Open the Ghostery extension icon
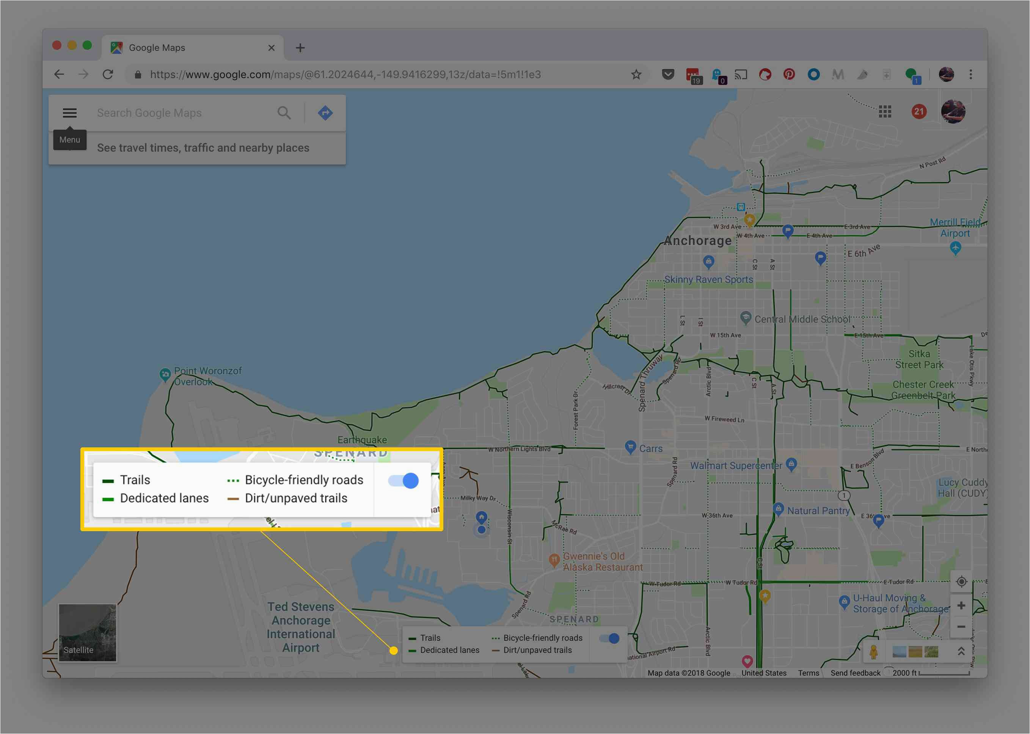Image resolution: width=1030 pixels, height=734 pixels. (719, 76)
